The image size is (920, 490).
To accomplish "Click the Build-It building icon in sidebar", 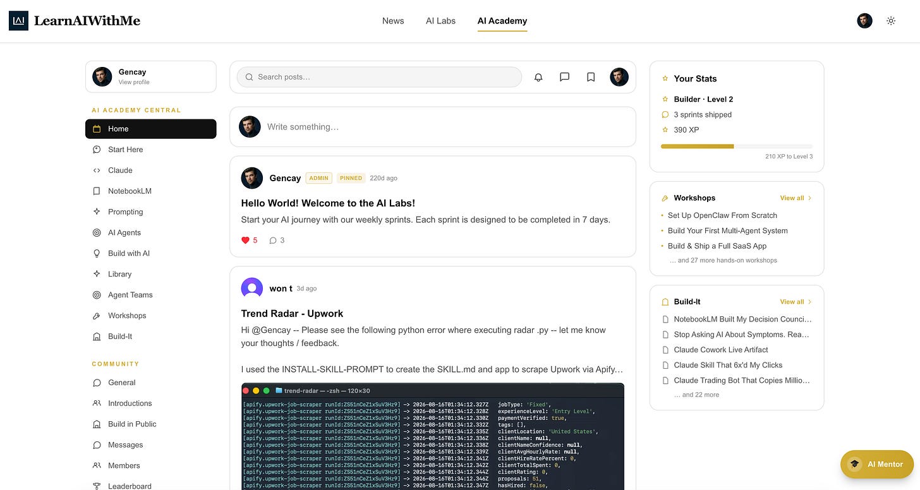I will click(x=97, y=337).
